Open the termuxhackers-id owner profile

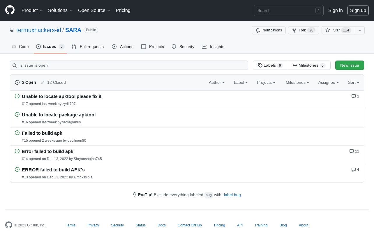pos(39,30)
